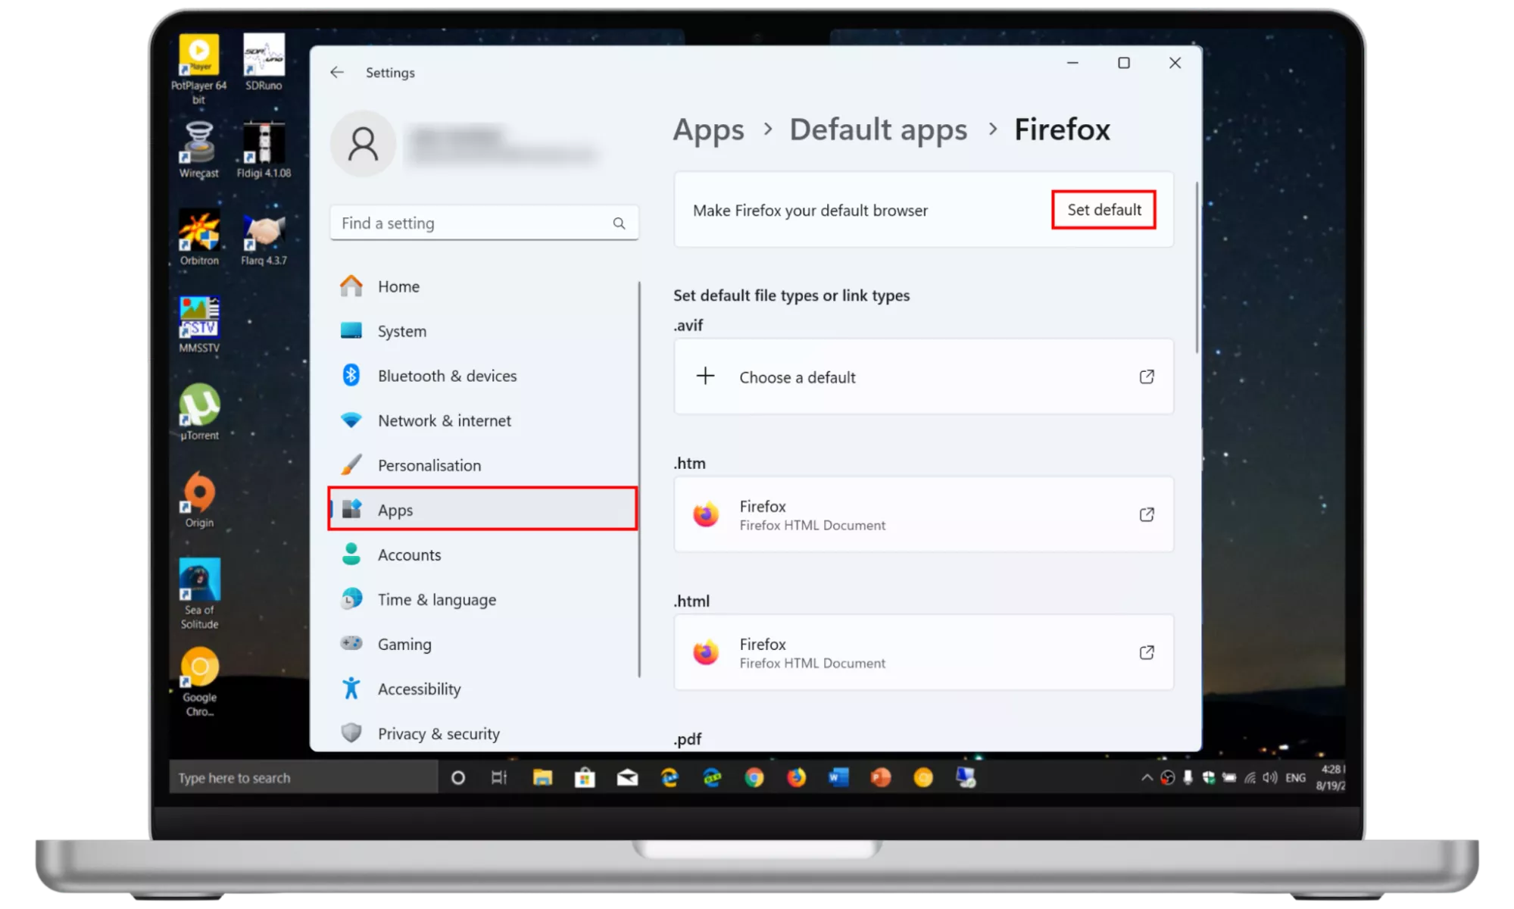Click external link icon for .html
Image resolution: width=1514 pixels, height=909 pixels.
pos(1147,653)
